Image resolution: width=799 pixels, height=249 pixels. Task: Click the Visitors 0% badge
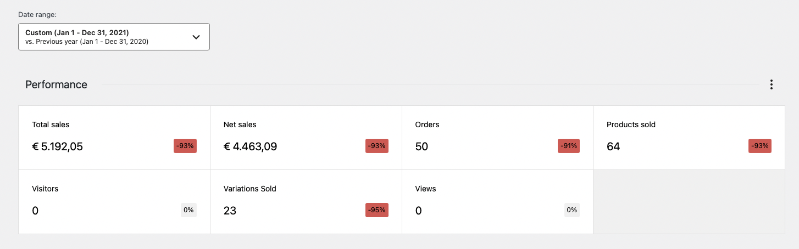coord(188,210)
